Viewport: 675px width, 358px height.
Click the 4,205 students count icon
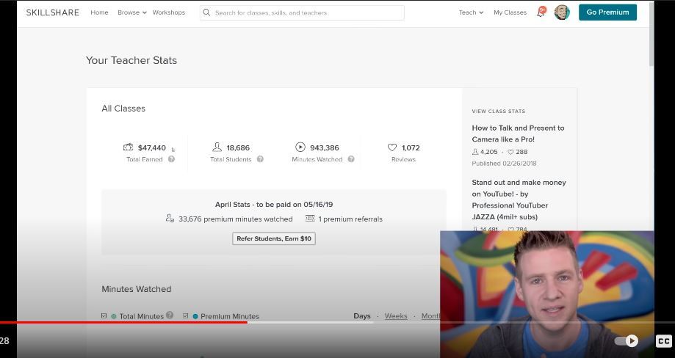(x=475, y=152)
